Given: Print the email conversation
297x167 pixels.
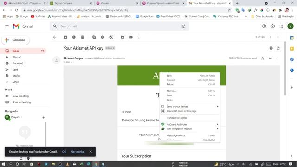Looking at the screenshot, I should (x=271, y=48).
